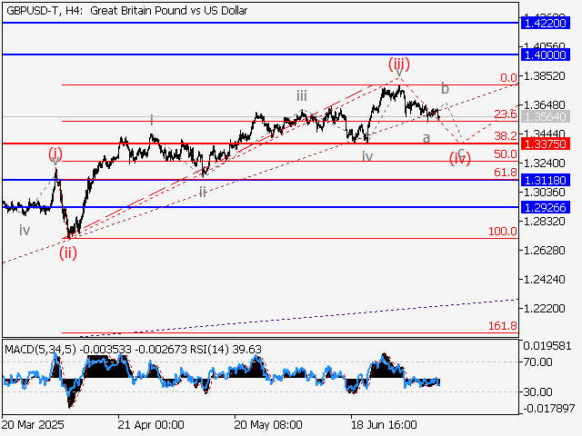This screenshot has width=582, height=436.
Task: Click the 1.31180 blue price label
Action: [x=547, y=180]
